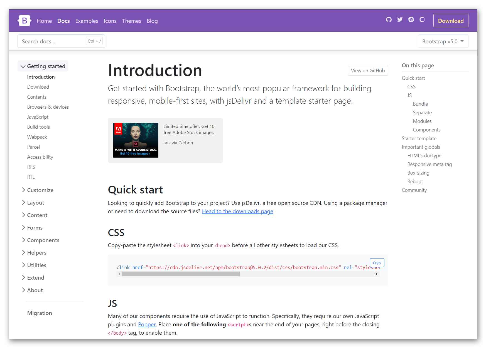The image size is (486, 348).
Task: Open Examples in the navbar
Action: point(87,21)
